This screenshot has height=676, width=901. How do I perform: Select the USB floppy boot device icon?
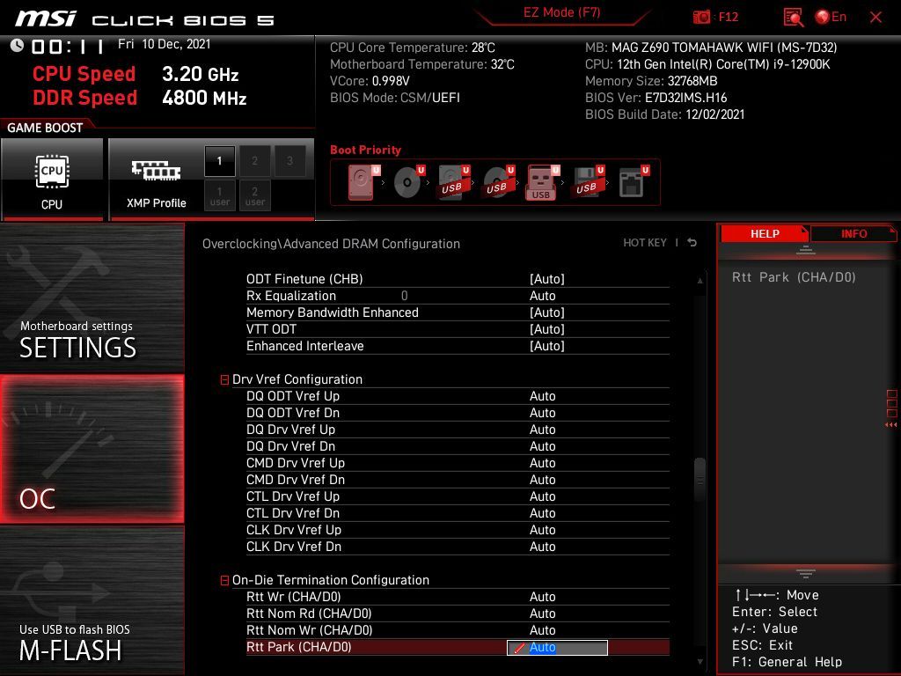[x=587, y=182]
